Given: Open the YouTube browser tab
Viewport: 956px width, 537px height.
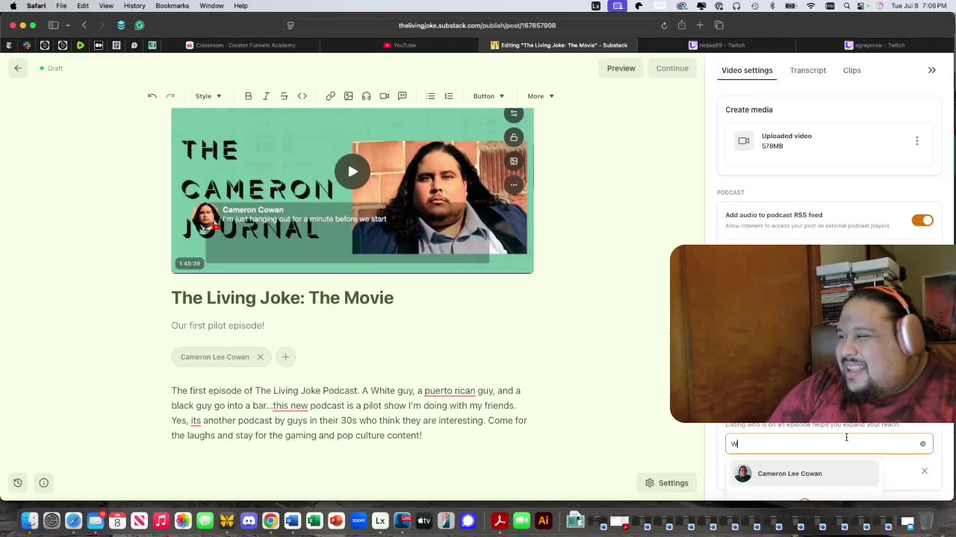Looking at the screenshot, I should pos(400,45).
